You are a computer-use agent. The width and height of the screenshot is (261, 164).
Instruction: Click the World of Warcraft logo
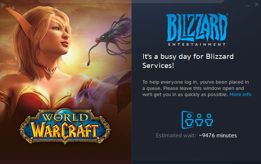(x=65, y=127)
